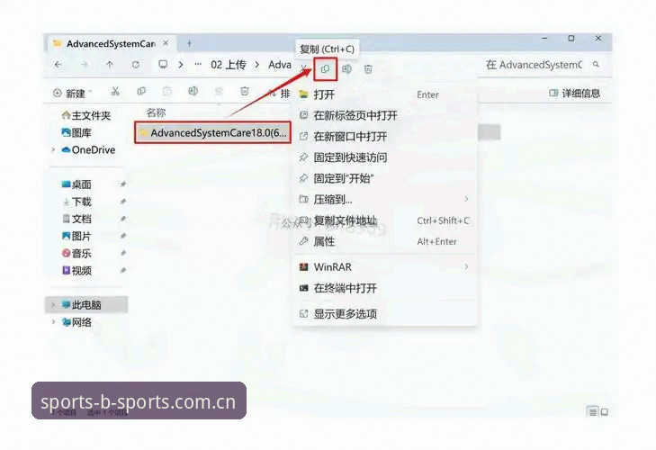The width and height of the screenshot is (656, 450).
Task: Select 此电脑 in sidebar
Action: click(x=86, y=305)
